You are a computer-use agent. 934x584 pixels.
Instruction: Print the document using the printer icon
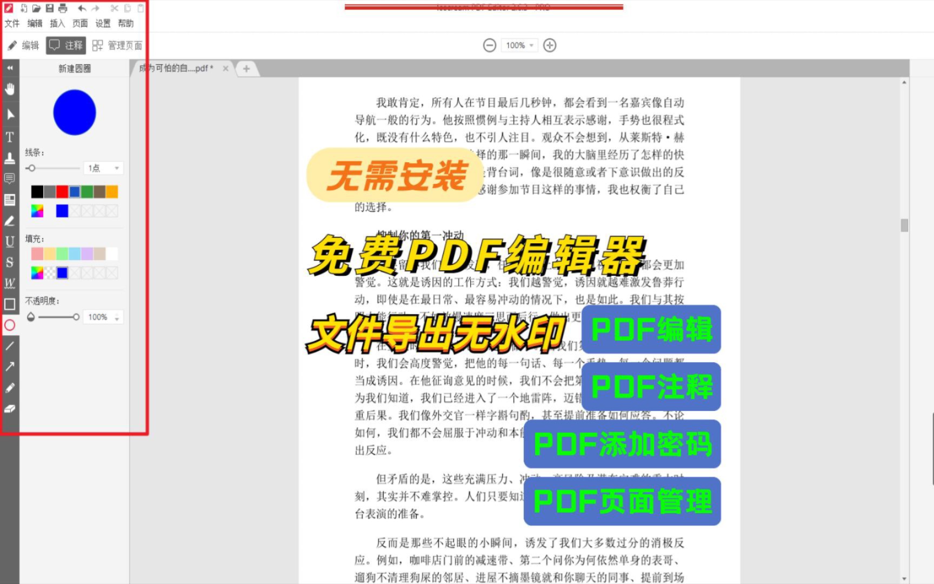point(63,8)
